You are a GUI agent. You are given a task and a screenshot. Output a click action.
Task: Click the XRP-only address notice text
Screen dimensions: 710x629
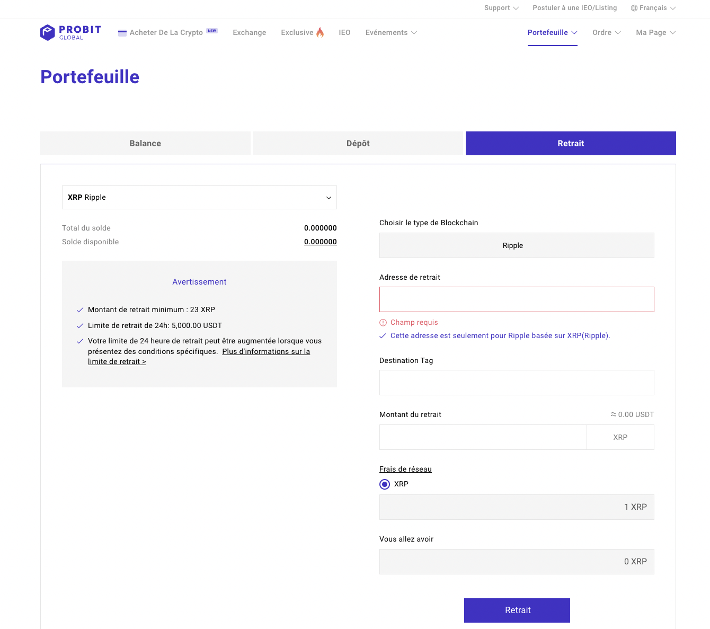click(x=500, y=335)
